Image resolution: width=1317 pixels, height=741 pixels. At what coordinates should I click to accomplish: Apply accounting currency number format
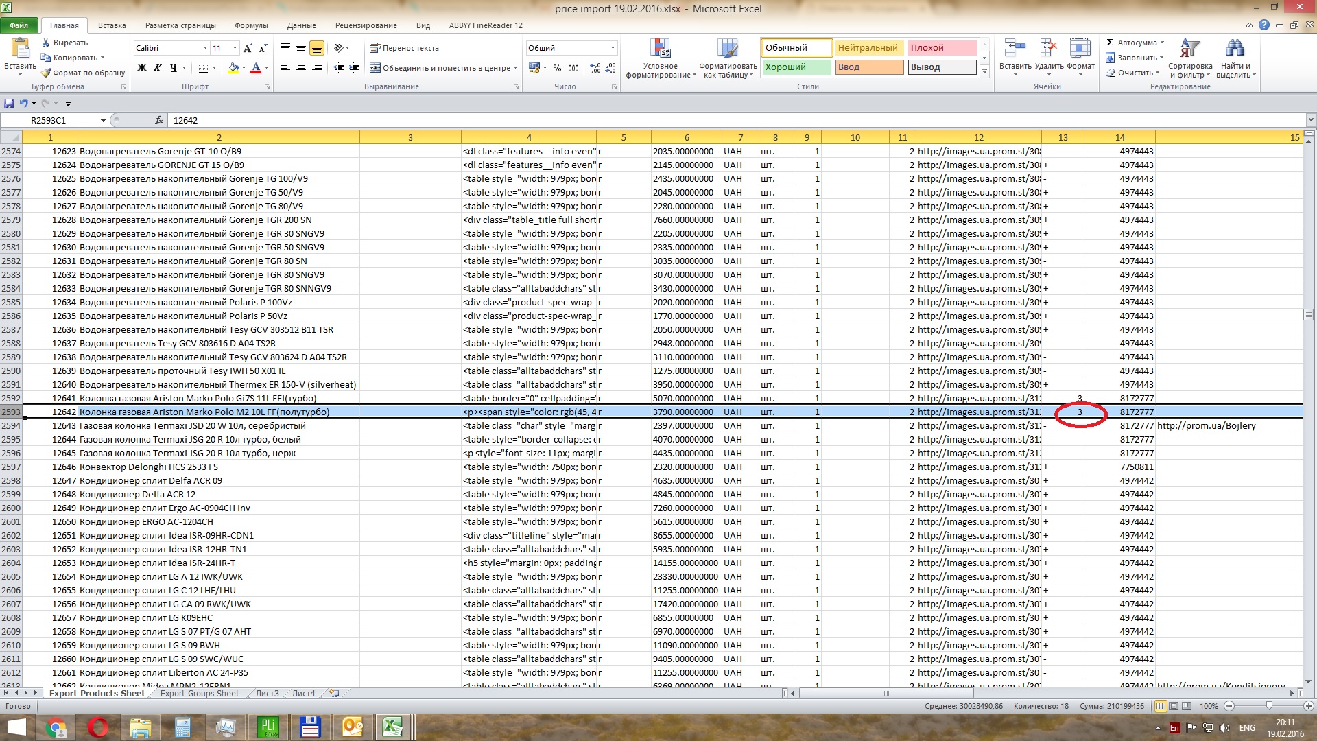pyautogui.click(x=534, y=68)
